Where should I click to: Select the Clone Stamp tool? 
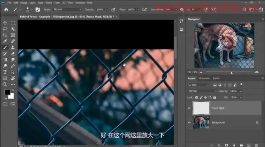point(13,48)
